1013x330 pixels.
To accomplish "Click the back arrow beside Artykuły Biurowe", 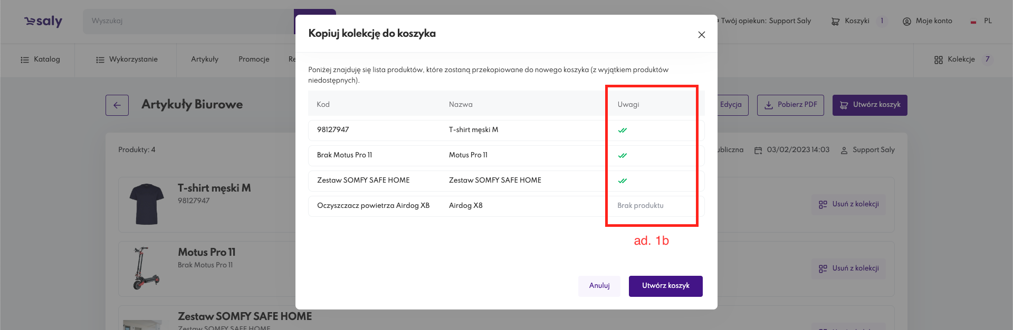I will point(117,105).
